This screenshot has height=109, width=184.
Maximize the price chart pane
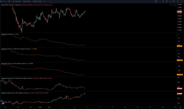click(175, 5)
